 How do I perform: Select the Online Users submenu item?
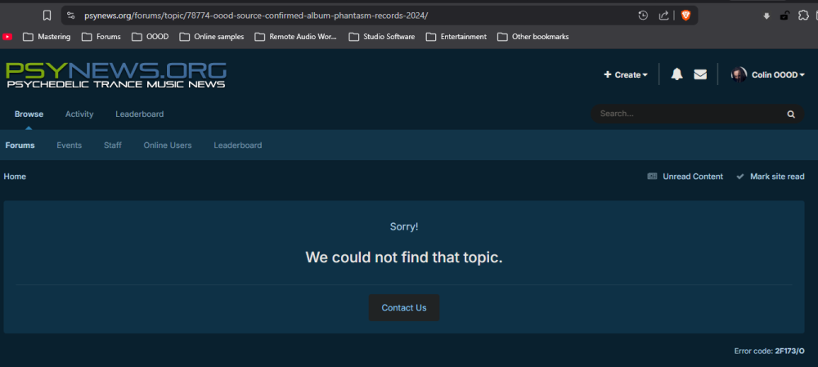click(x=168, y=145)
